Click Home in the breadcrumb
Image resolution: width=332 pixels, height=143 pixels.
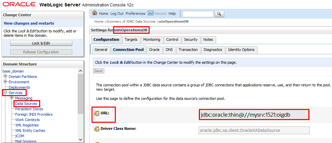[99, 21]
